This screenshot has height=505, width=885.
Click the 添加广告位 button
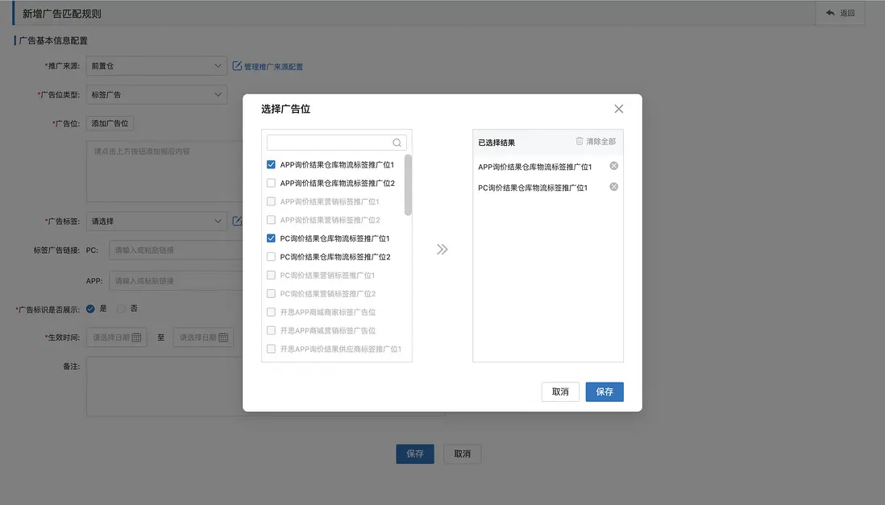(x=110, y=123)
